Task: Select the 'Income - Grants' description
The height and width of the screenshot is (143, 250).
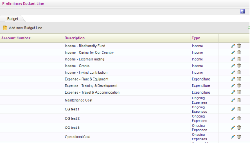Action: (77, 66)
